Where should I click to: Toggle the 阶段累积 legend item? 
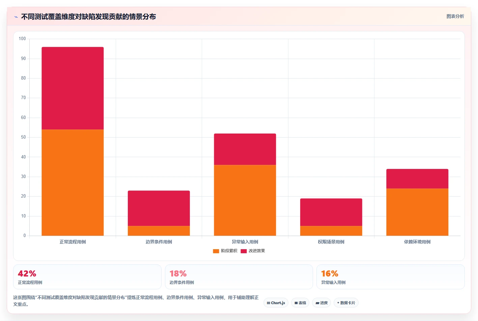coord(225,251)
